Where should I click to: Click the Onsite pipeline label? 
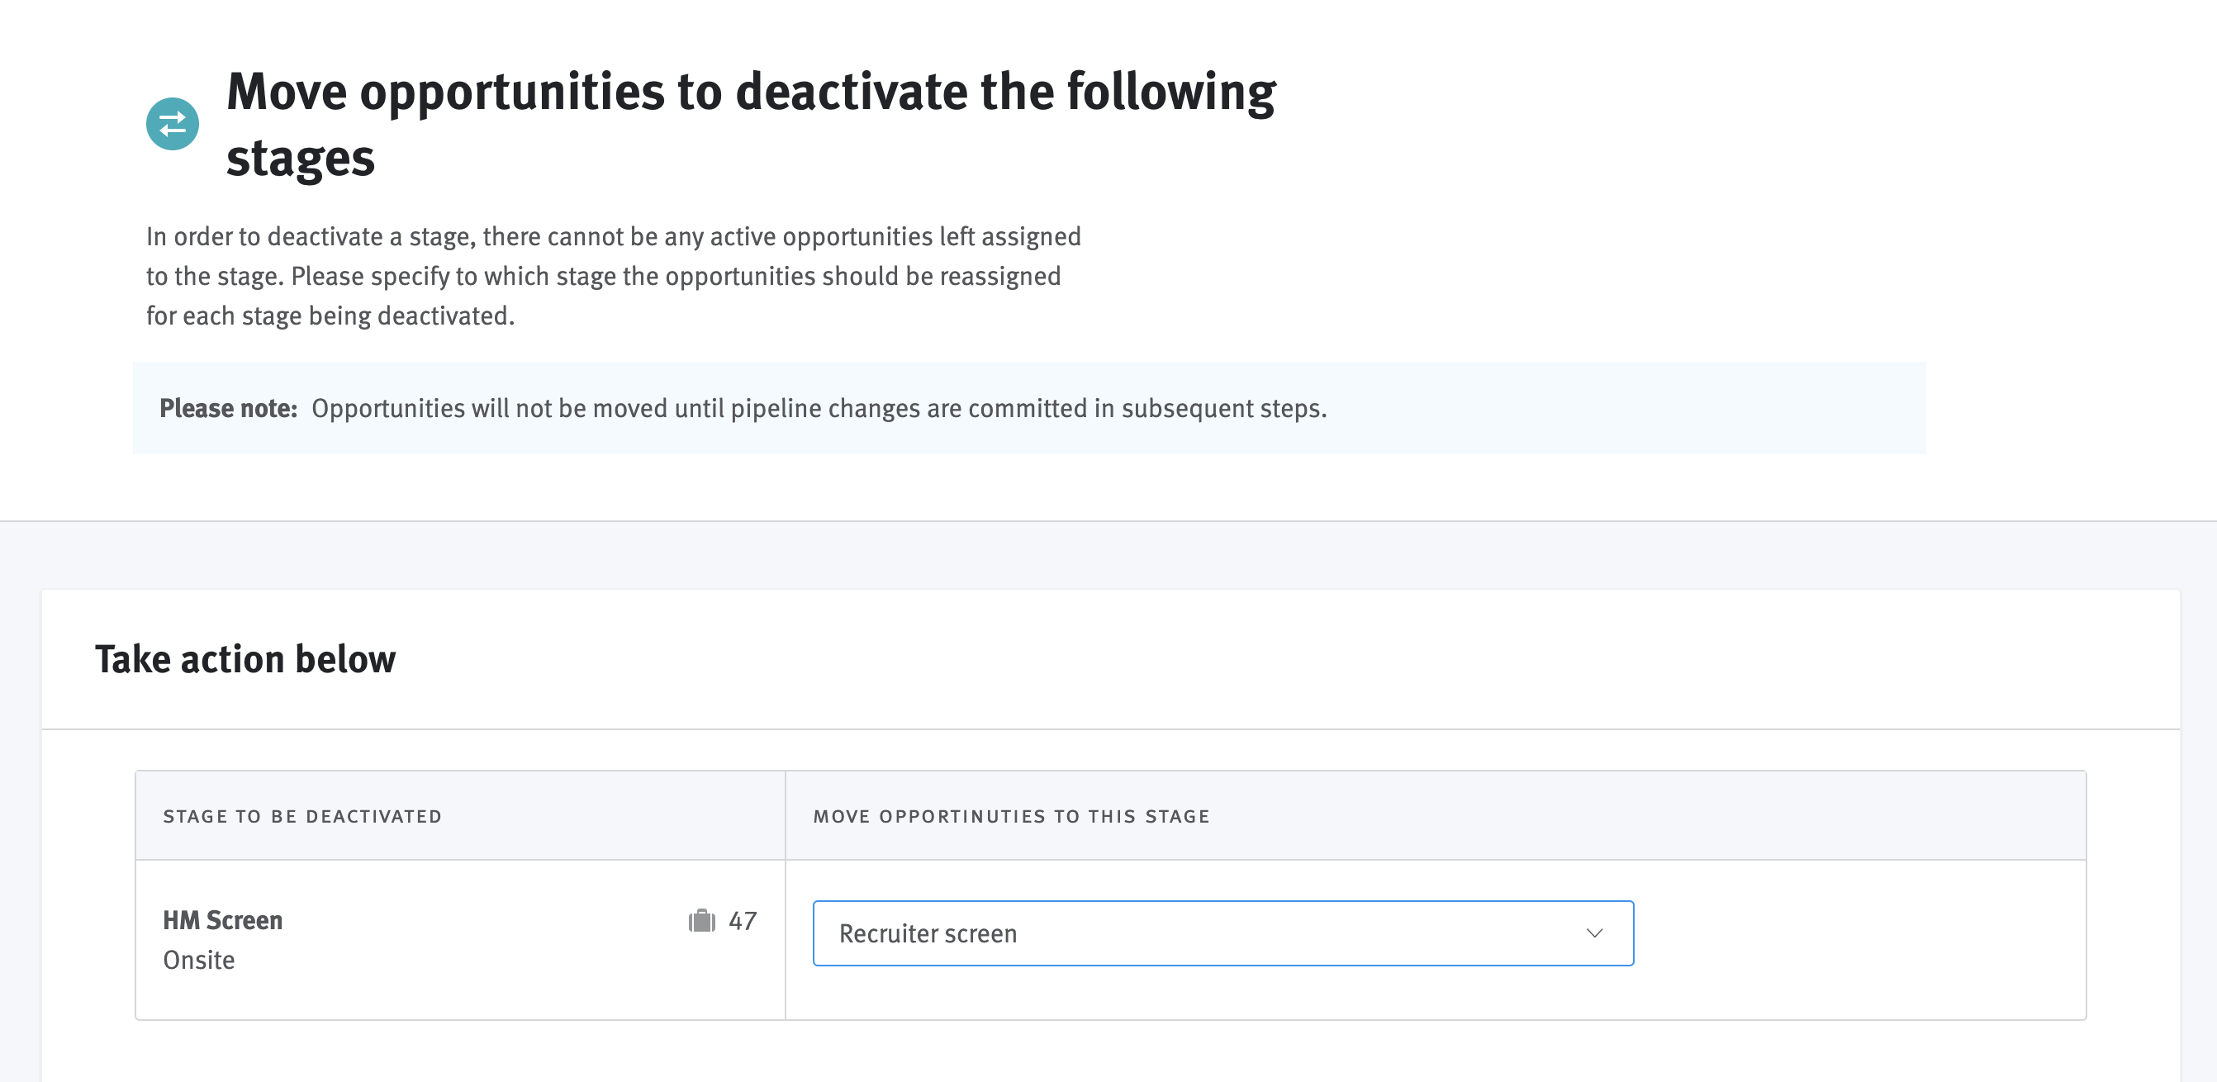tap(200, 959)
